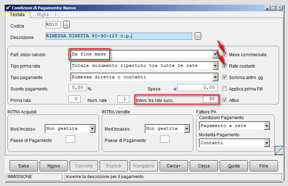Open INTRA Vendite Mod.Incasso dropdown
The width and height of the screenshot is (288, 186).
187,129
